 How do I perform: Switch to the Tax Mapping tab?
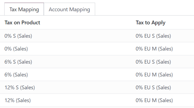point(24,9)
